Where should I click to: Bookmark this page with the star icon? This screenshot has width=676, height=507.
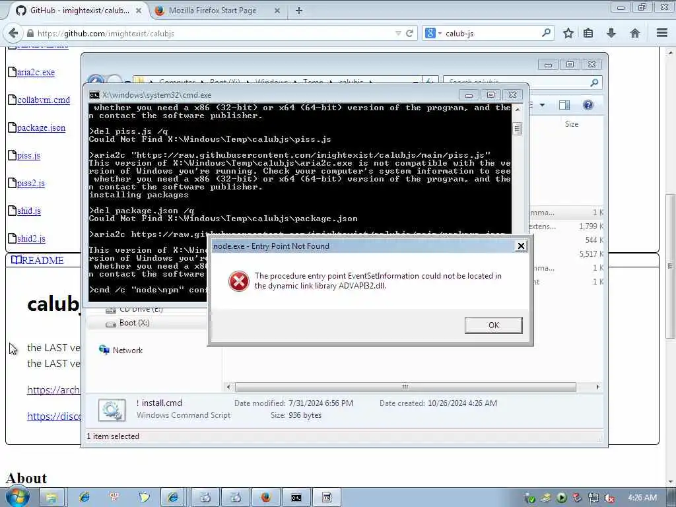(x=568, y=33)
